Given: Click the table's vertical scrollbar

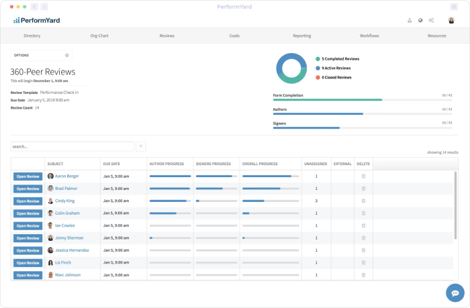Looking at the screenshot, I should [x=455, y=205].
